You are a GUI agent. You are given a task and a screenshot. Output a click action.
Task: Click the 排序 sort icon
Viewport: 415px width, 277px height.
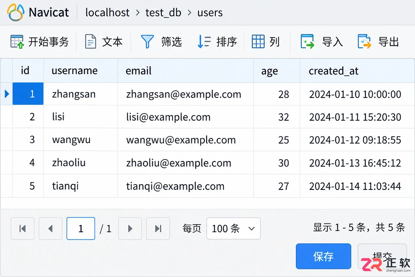[x=204, y=42]
